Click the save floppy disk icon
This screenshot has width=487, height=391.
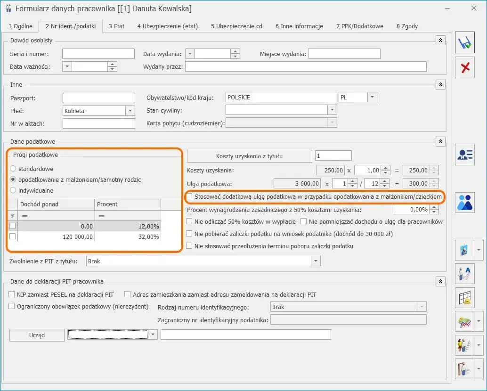(465, 43)
